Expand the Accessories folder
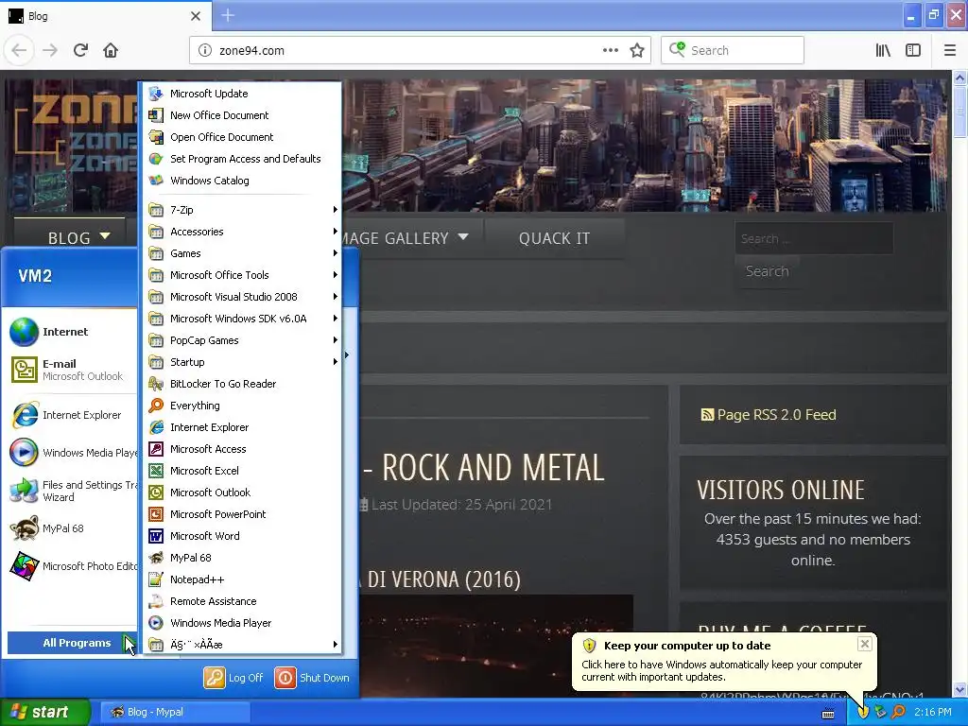This screenshot has width=968, height=726. click(x=243, y=232)
